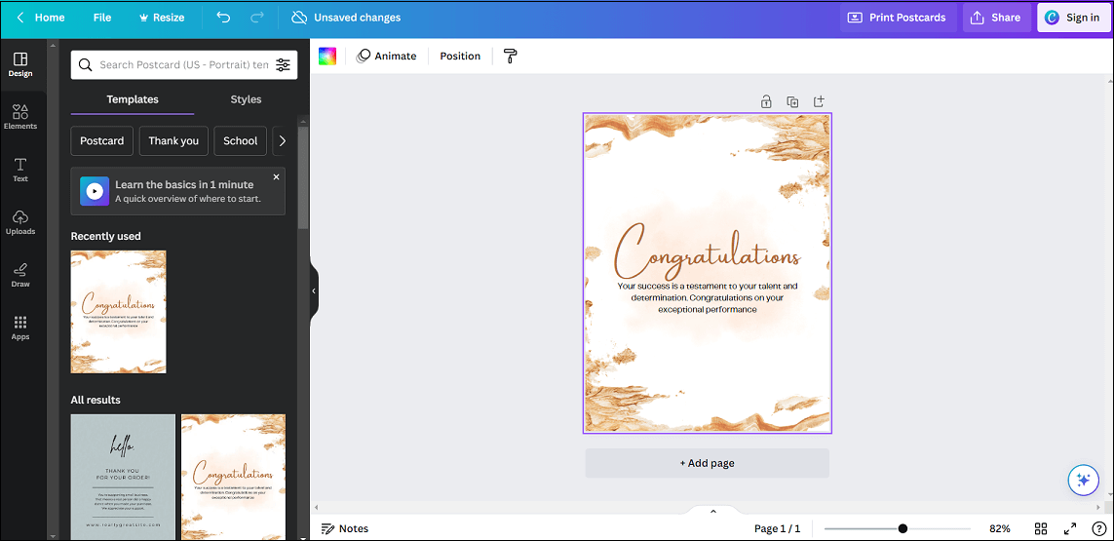The width and height of the screenshot is (1114, 541).
Task: Click the zoom slider handle
Action: click(x=903, y=528)
